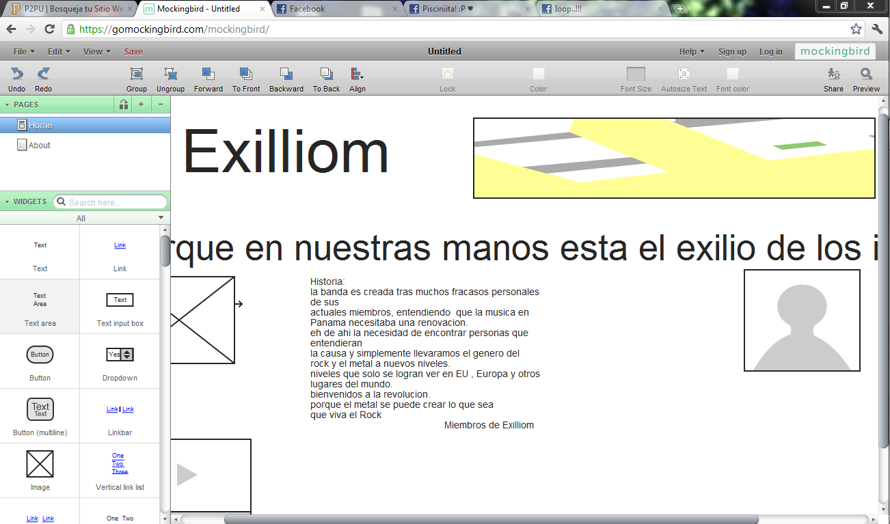
Task: Group selected objects with Group icon
Action: click(x=137, y=74)
